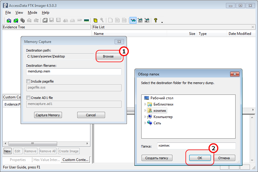Expand the Компьютер tree node

145,117
